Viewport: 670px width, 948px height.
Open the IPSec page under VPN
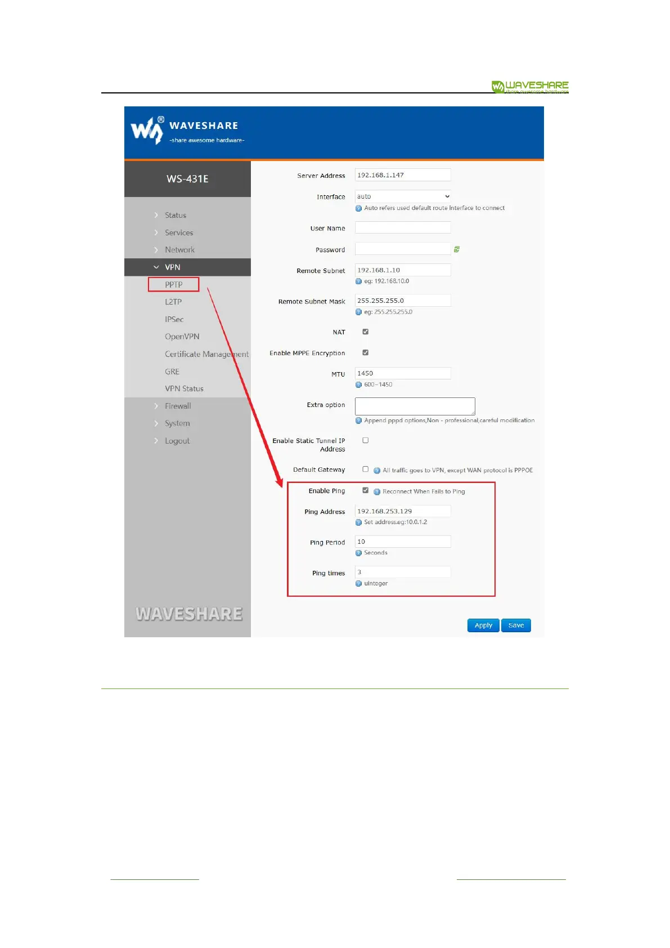(x=174, y=320)
